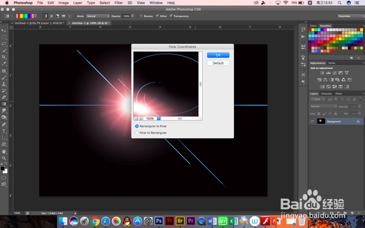Open Spotlight search in menu bar
Viewport: 365px width, 228px height.
coord(339,3)
